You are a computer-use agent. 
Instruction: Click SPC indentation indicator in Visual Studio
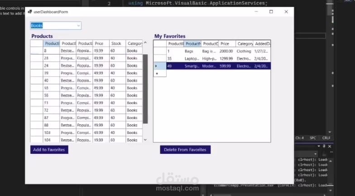coord(312,138)
